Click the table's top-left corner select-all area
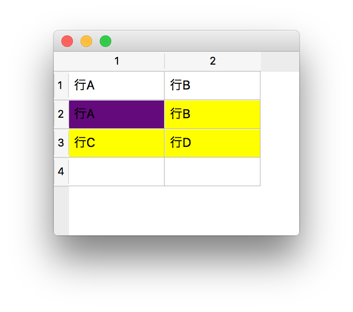353x312 pixels. pyautogui.click(x=61, y=61)
